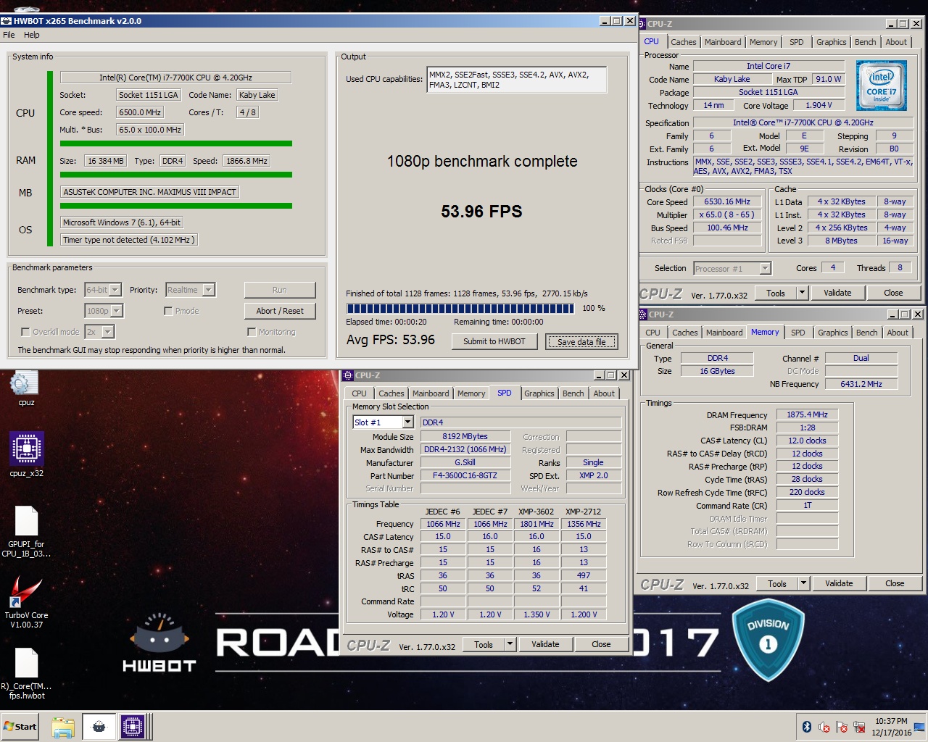
Task: Click the CAS# Latency 12.0 clocks value
Action: (807, 441)
